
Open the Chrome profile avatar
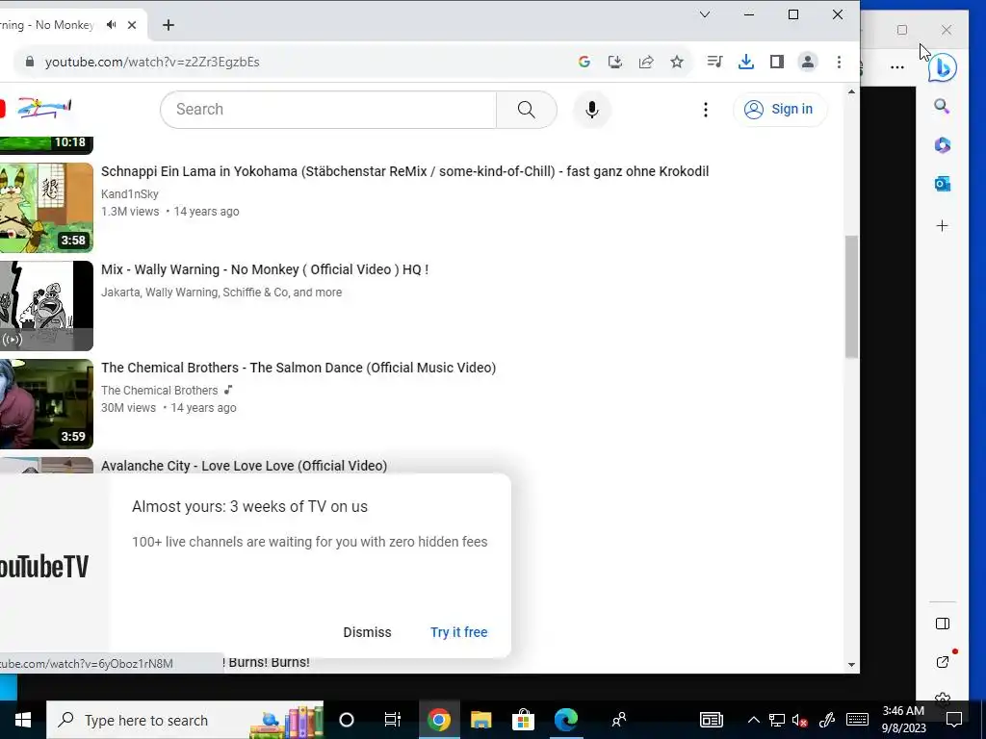[x=808, y=62]
